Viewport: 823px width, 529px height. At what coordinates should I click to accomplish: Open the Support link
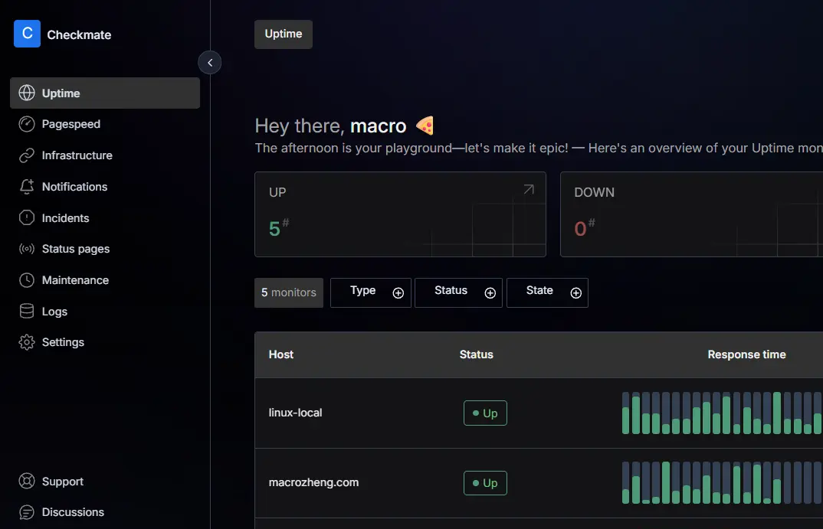(x=62, y=482)
